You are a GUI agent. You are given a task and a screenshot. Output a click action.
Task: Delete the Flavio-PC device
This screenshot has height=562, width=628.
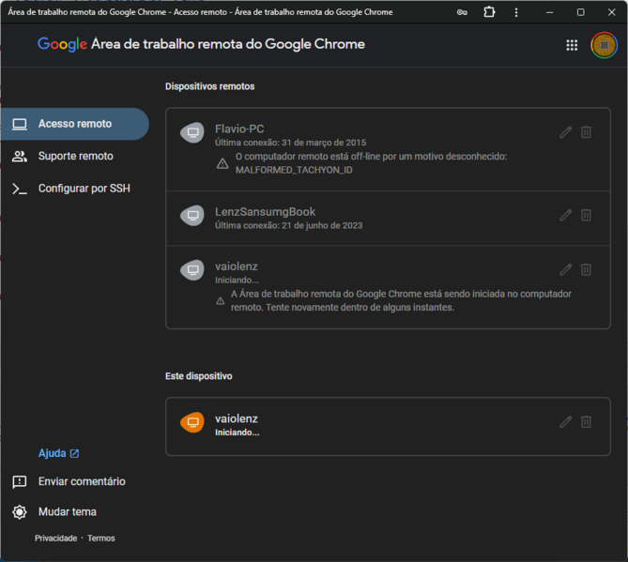coord(586,132)
